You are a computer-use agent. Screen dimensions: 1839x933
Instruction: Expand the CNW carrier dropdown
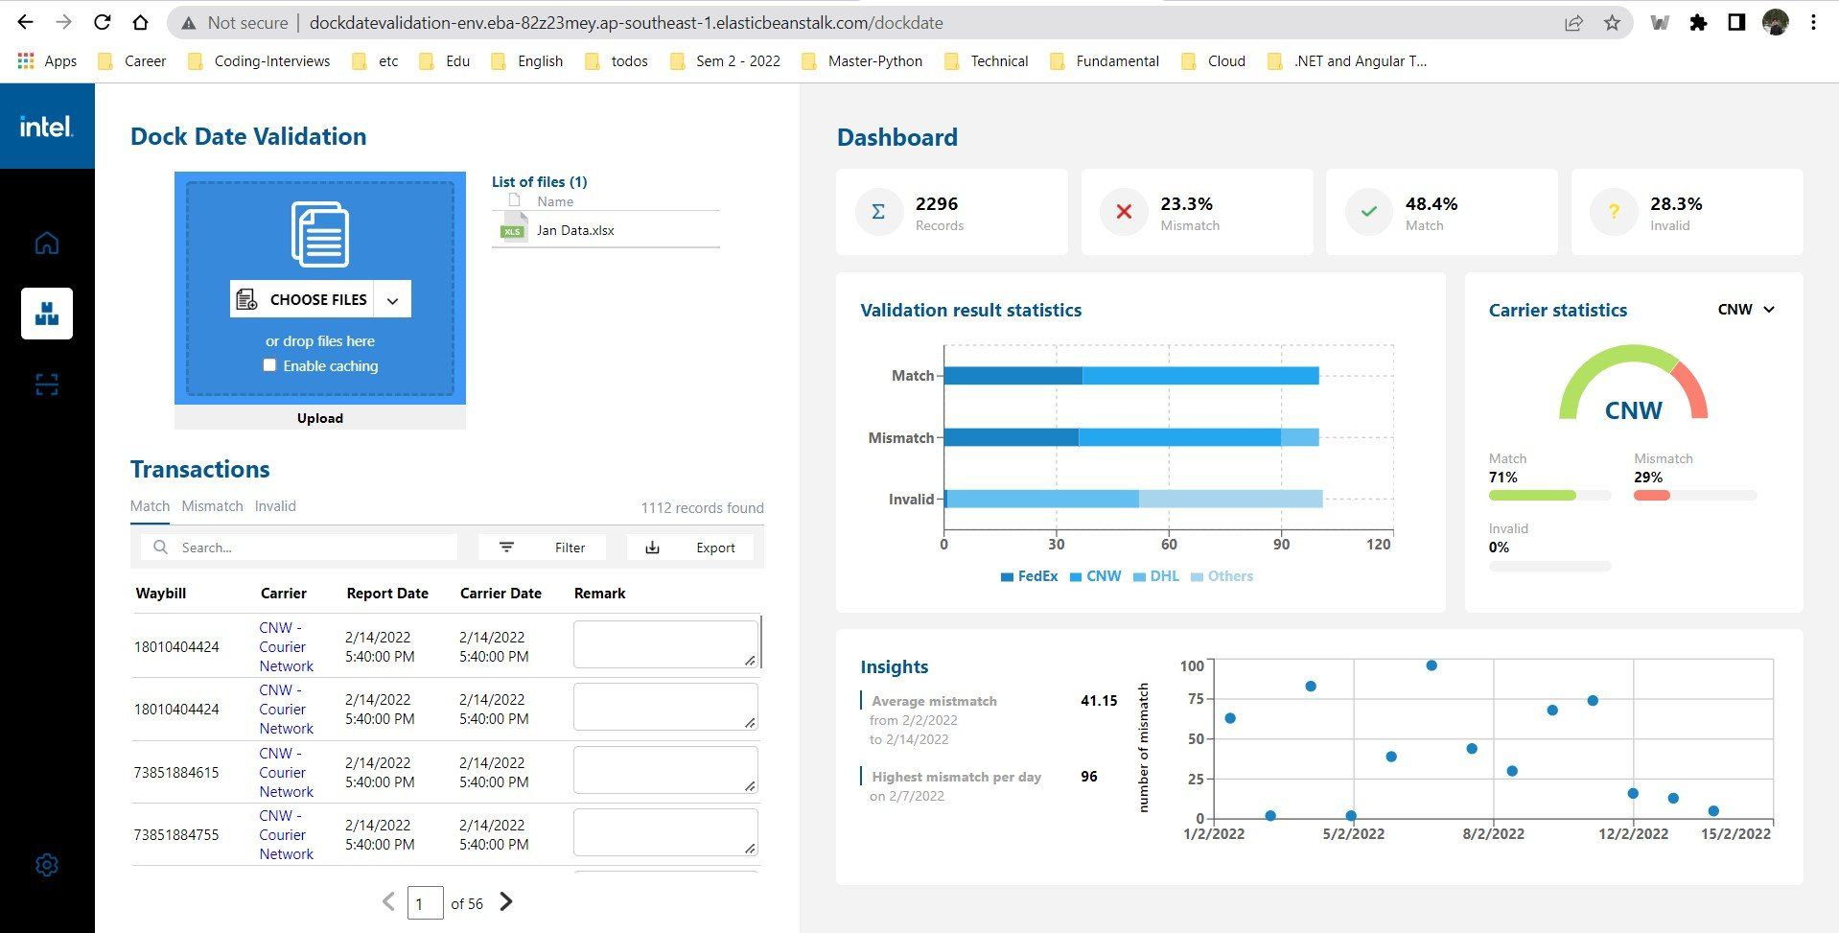coord(1746,310)
